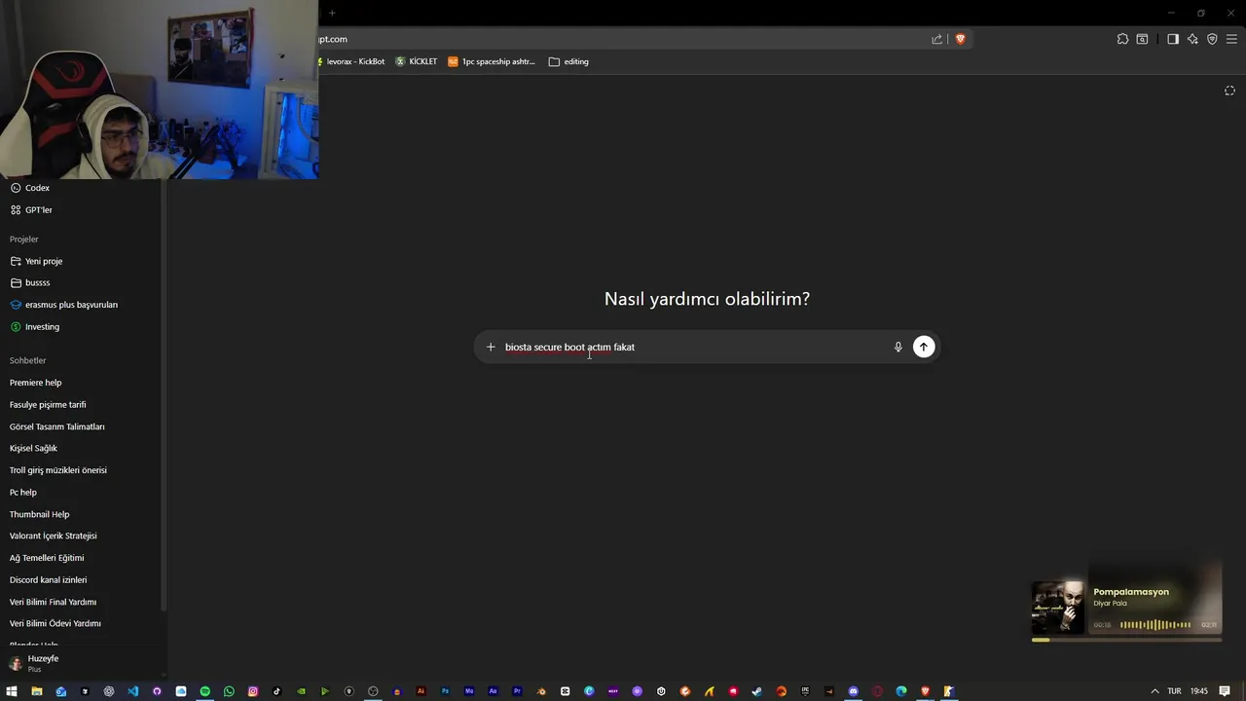Open the Windows notification center
Image resolution: width=1246 pixels, height=701 pixels.
[x=1225, y=691]
